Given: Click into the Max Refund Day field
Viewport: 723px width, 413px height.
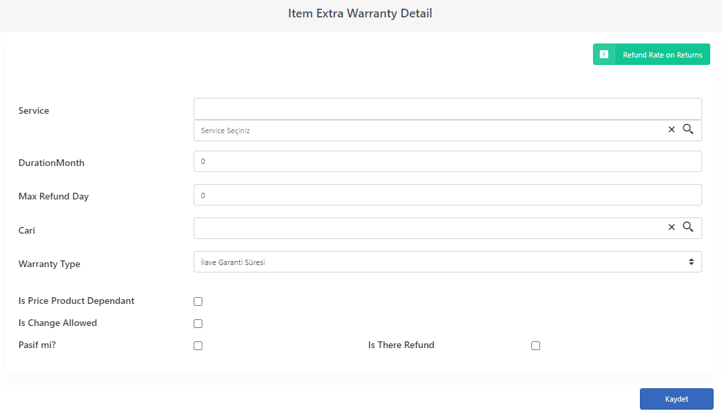Looking at the screenshot, I should pyautogui.click(x=448, y=195).
